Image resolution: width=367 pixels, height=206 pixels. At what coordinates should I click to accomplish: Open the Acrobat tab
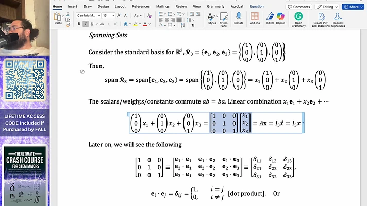click(x=237, y=6)
